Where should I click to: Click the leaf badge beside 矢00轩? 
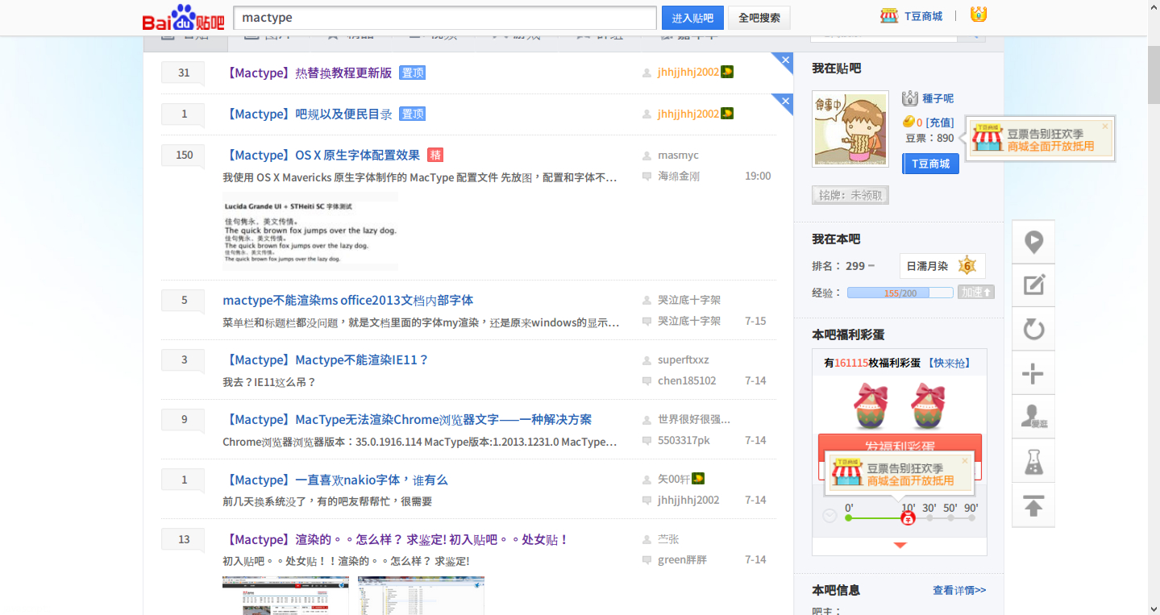tap(698, 479)
